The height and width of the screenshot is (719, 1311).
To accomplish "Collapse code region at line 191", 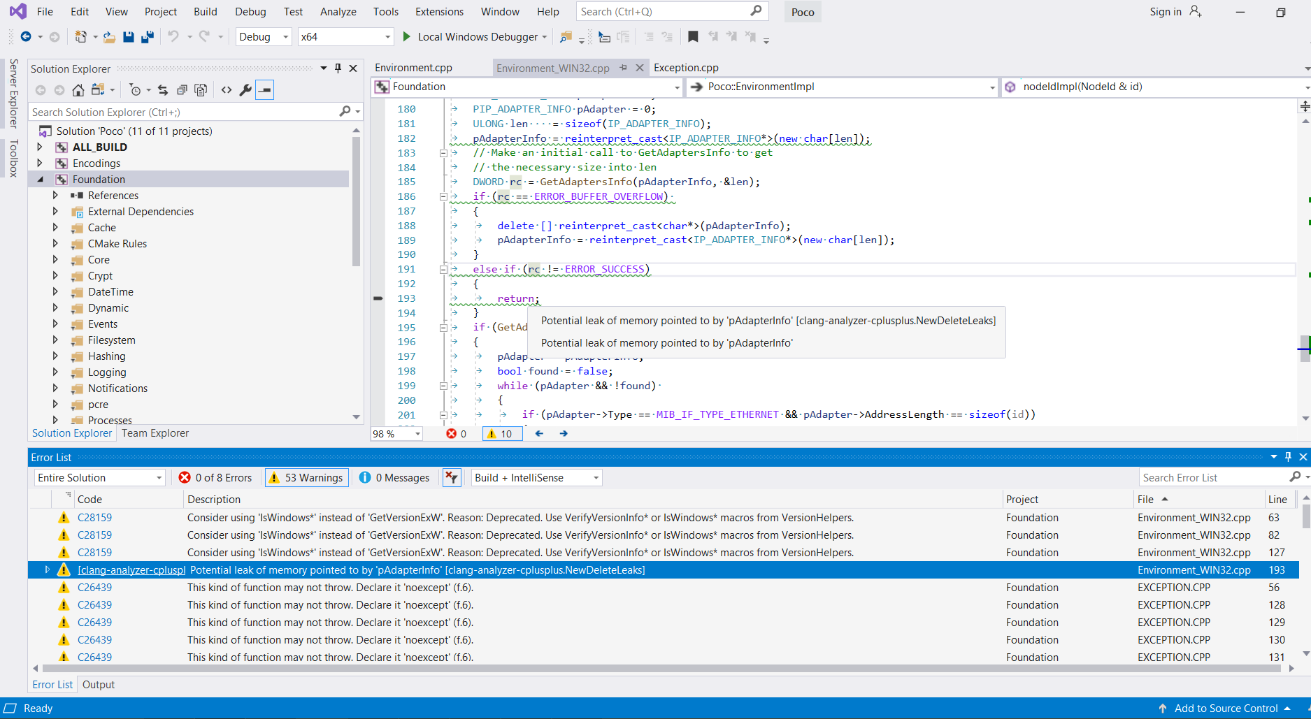I will click(443, 269).
